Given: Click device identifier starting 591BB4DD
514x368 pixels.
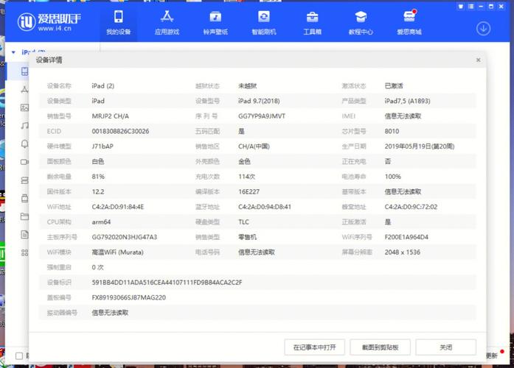Looking at the screenshot, I should 167,283.
